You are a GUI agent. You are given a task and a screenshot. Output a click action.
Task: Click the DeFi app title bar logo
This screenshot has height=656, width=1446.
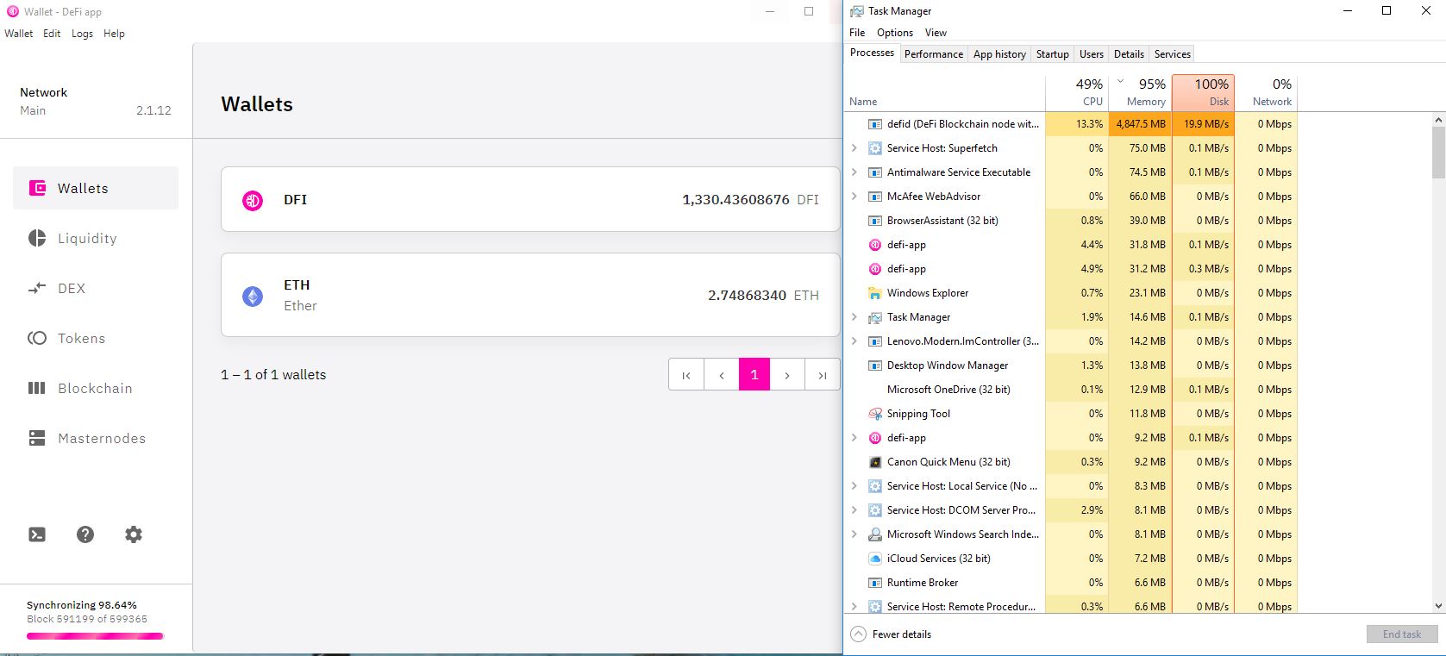pos(12,11)
